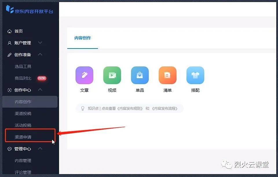
Task: Click the 搭配 label text
Action: tap(195, 90)
